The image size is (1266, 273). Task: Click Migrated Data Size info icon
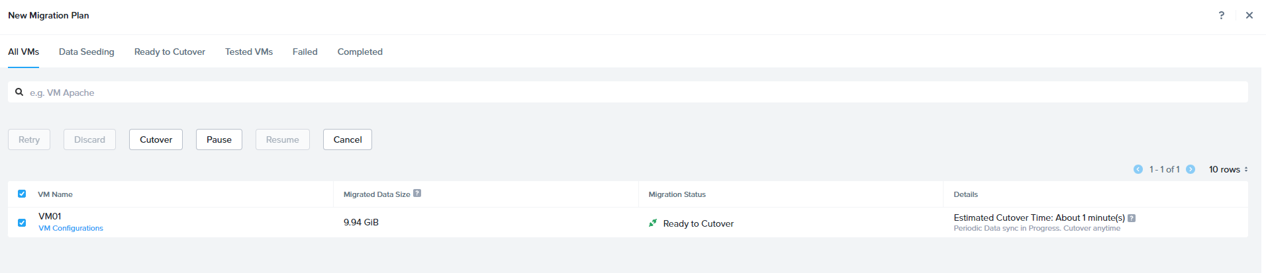tap(417, 194)
